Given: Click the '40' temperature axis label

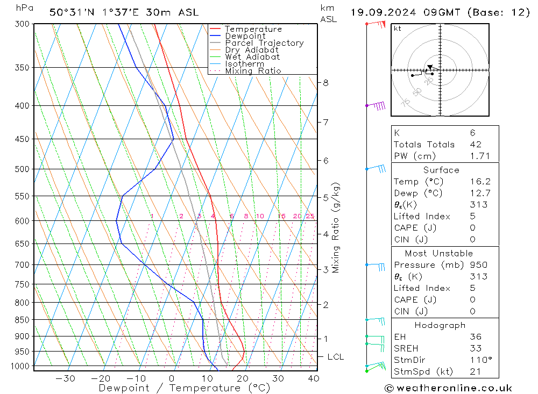Looking at the screenshot, I should click(314, 378).
